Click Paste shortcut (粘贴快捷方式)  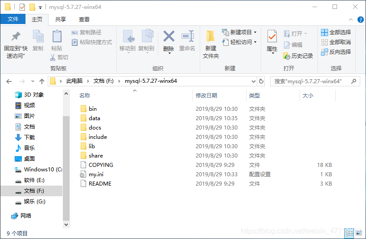click(x=92, y=42)
